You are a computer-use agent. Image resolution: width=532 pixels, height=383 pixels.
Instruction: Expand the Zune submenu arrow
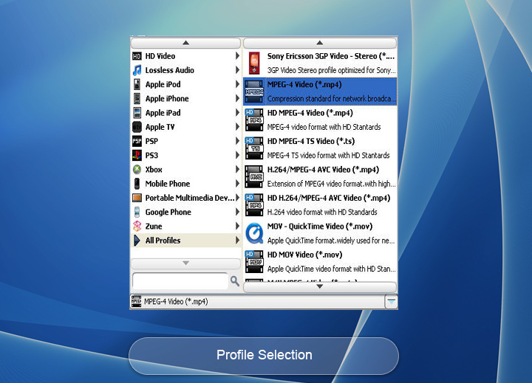pyautogui.click(x=237, y=226)
